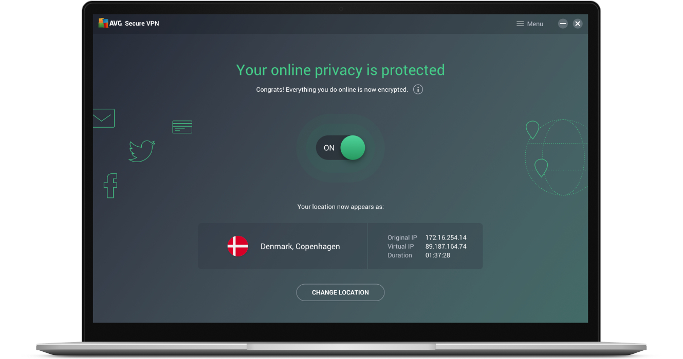Click the Twitter bird icon

click(x=142, y=151)
